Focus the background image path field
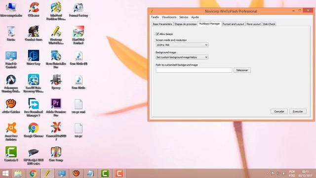 pos(194,70)
